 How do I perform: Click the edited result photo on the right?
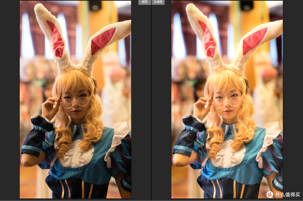[227, 100]
